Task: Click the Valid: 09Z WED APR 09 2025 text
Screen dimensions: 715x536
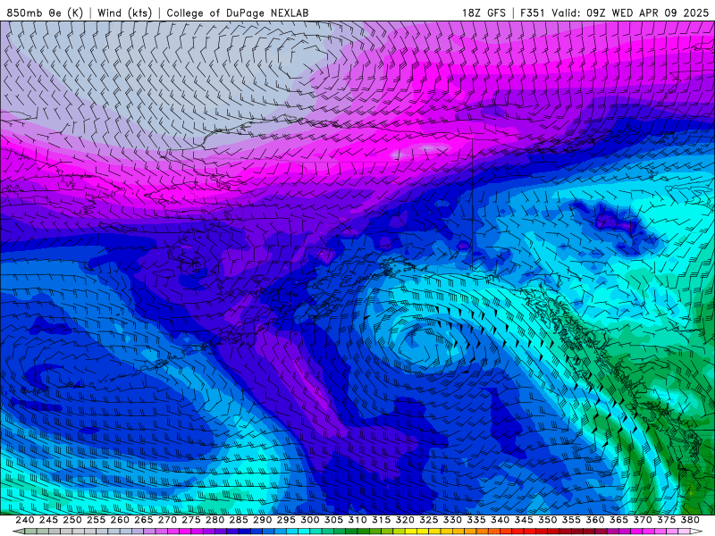Action: click(630, 13)
